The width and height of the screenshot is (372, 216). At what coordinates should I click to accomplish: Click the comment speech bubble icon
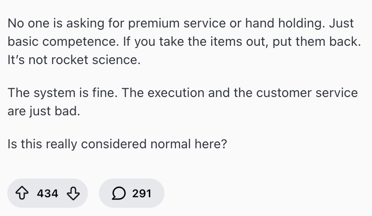pyautogui.click(x=119, y=194)
